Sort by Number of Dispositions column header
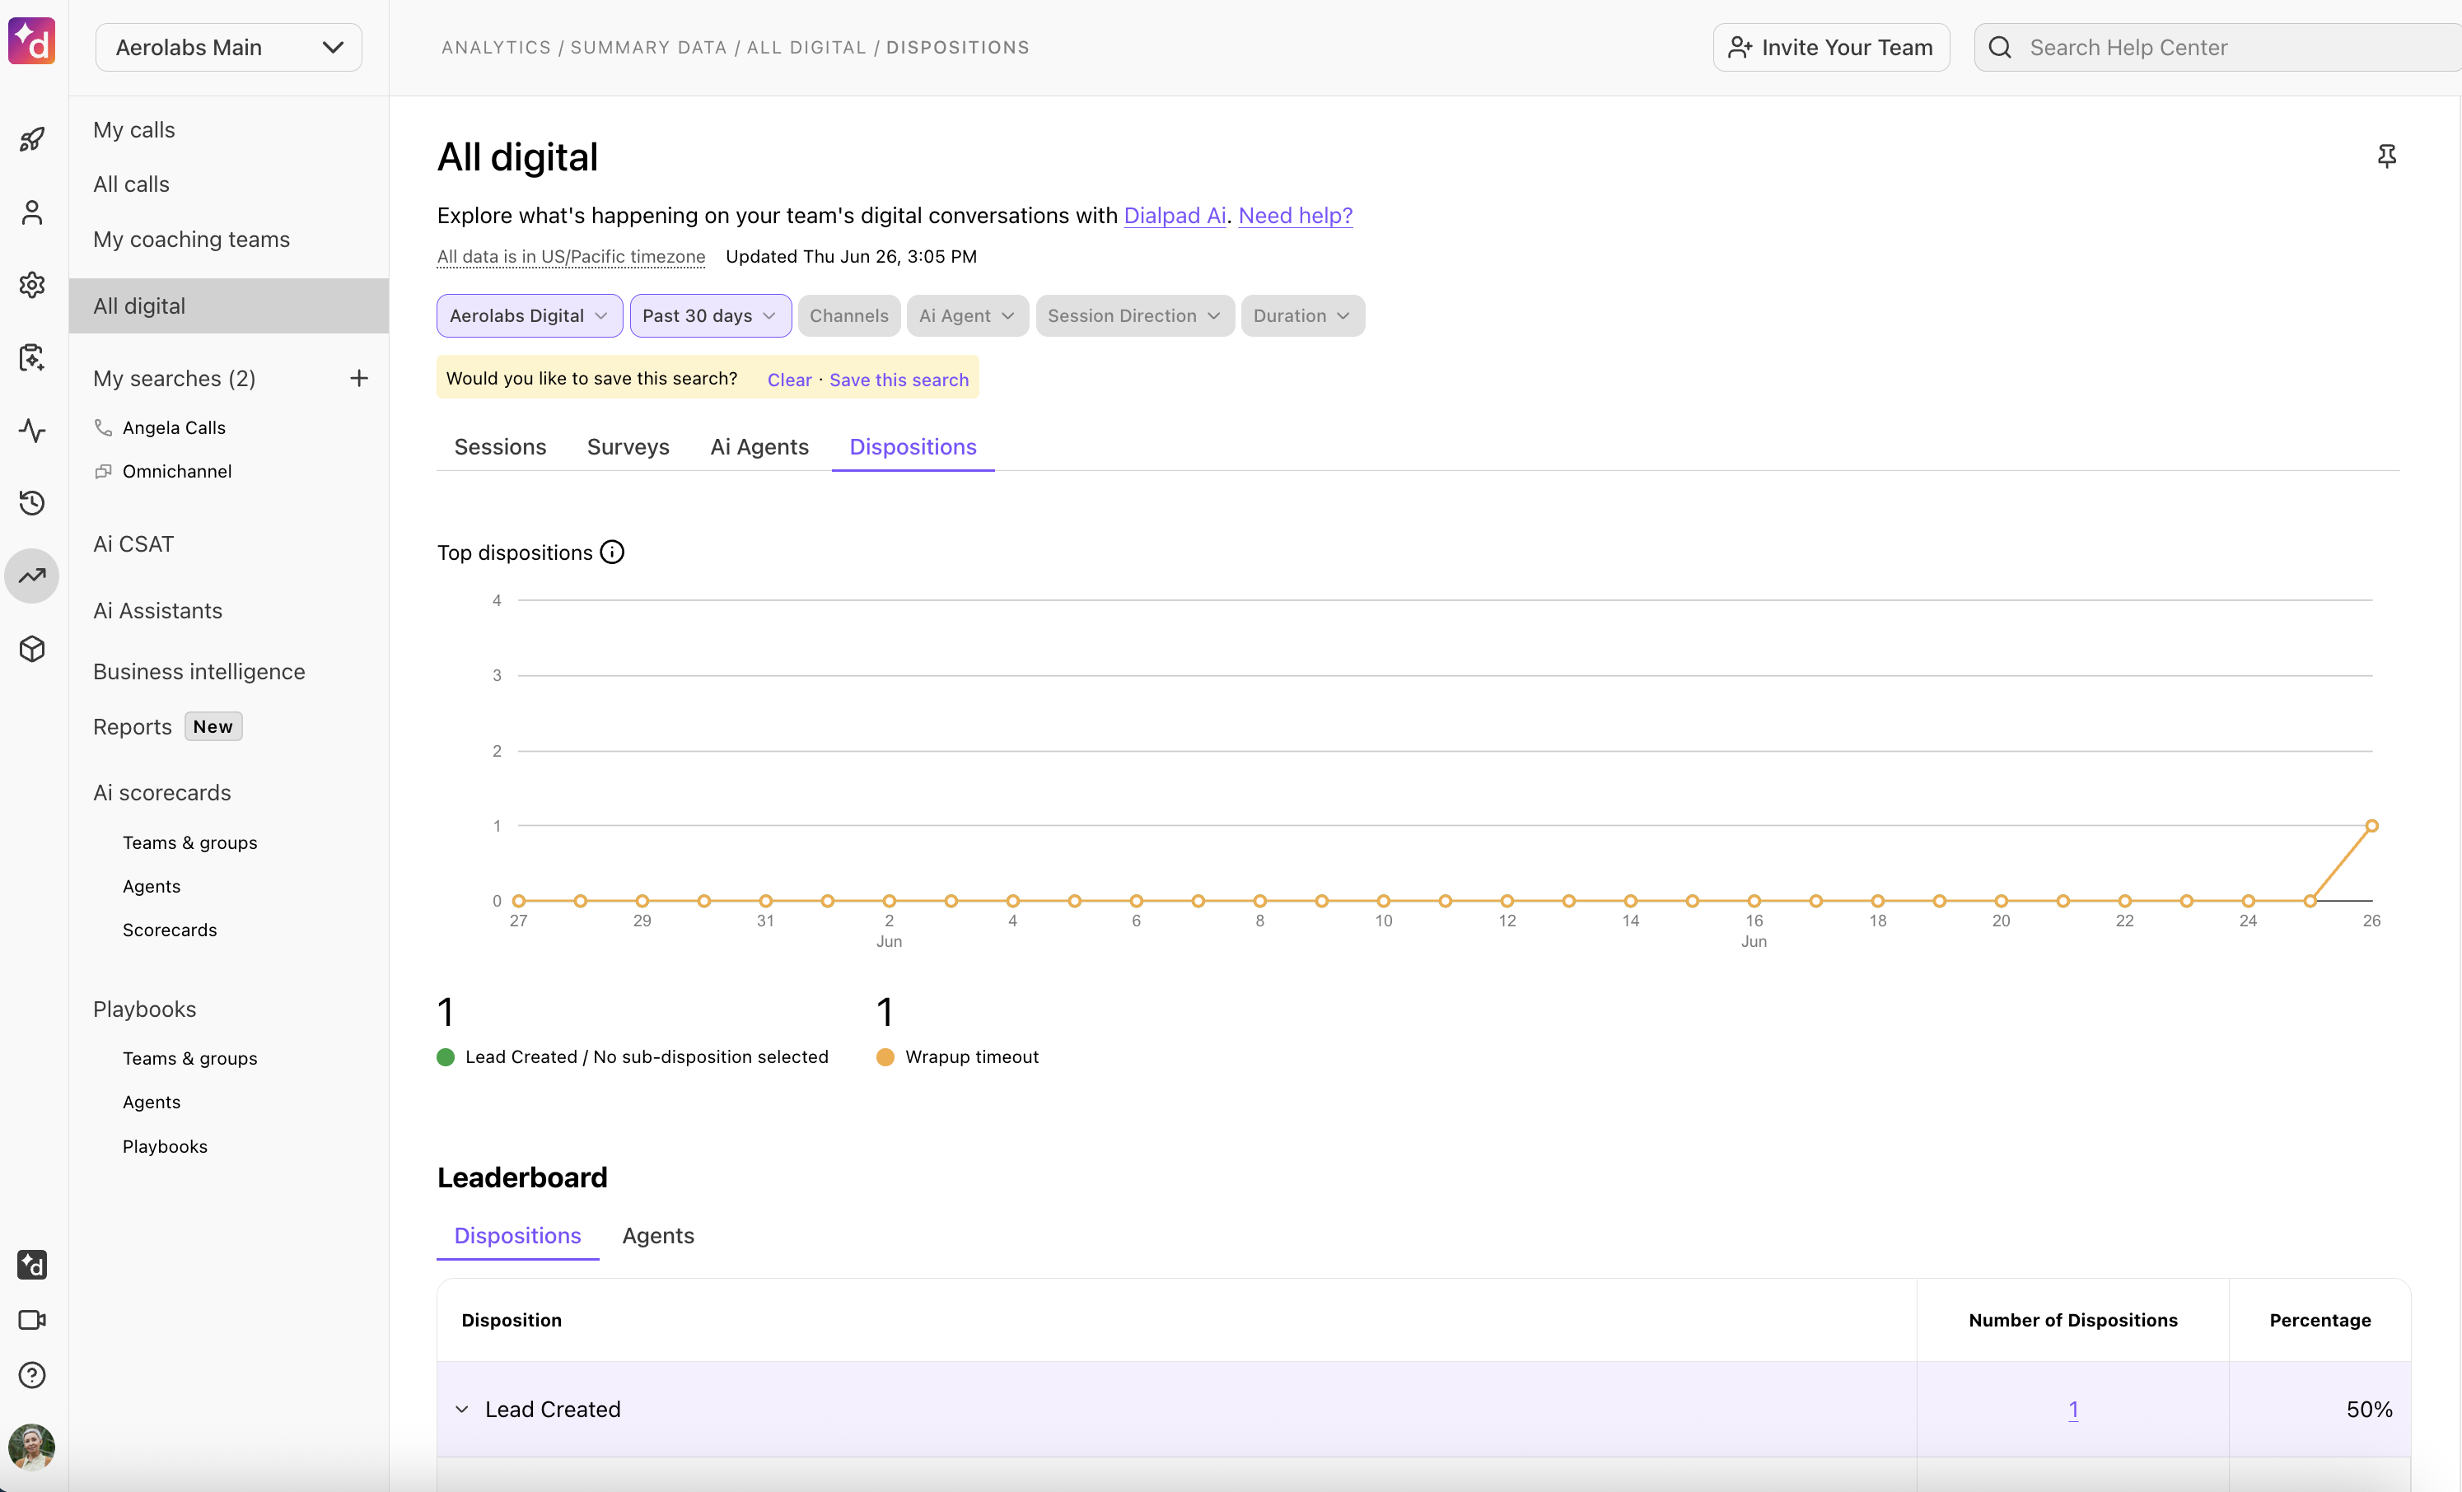 (x=2073, y=1320)
